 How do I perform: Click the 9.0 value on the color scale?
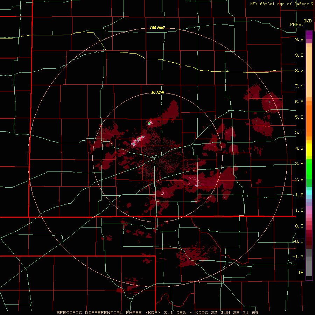point(299,55)
